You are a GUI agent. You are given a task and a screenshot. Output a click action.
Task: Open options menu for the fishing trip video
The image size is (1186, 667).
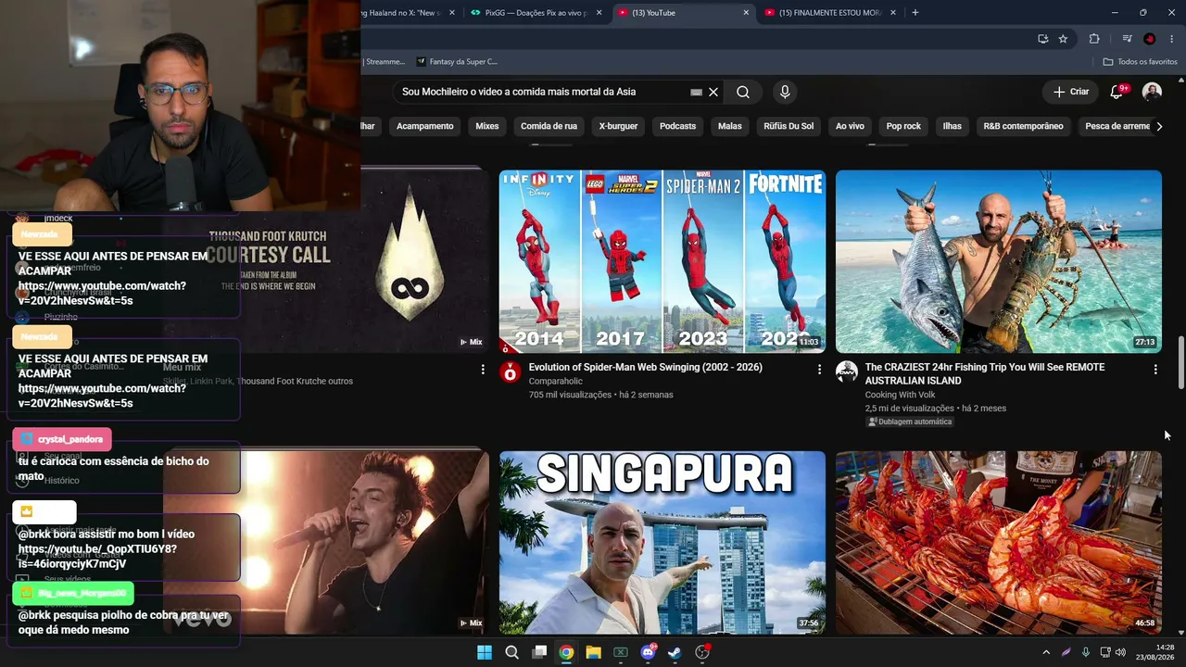pyautogui.click(x=1155, y=370)
